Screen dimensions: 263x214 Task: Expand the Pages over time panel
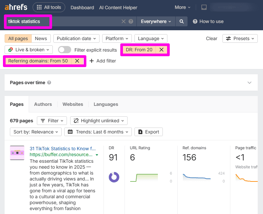pos(249,83)
